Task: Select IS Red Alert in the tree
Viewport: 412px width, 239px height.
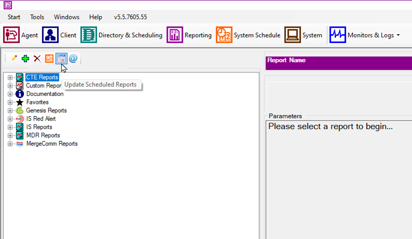Action: (x=41, y=119)
